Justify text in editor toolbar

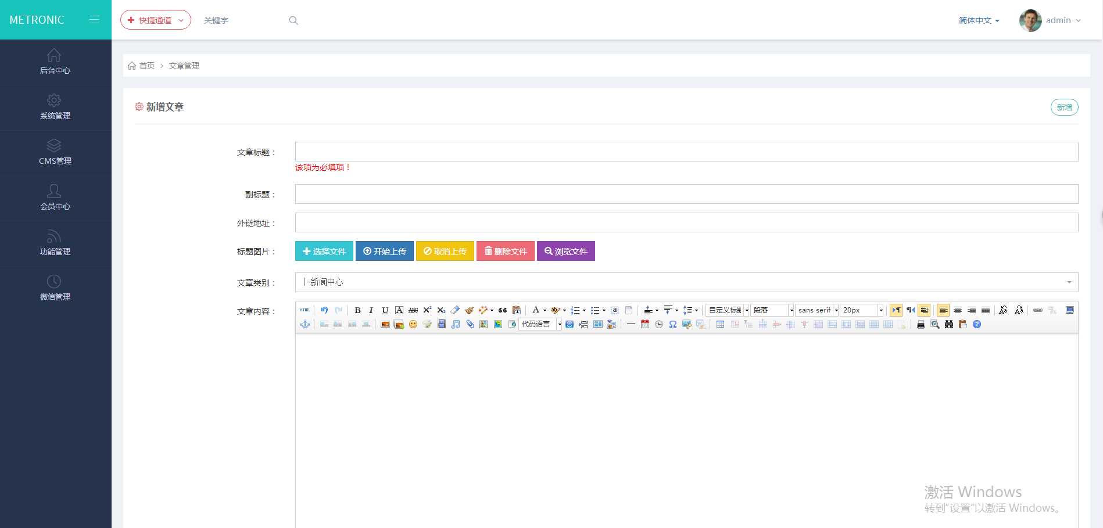click(985, 310)
